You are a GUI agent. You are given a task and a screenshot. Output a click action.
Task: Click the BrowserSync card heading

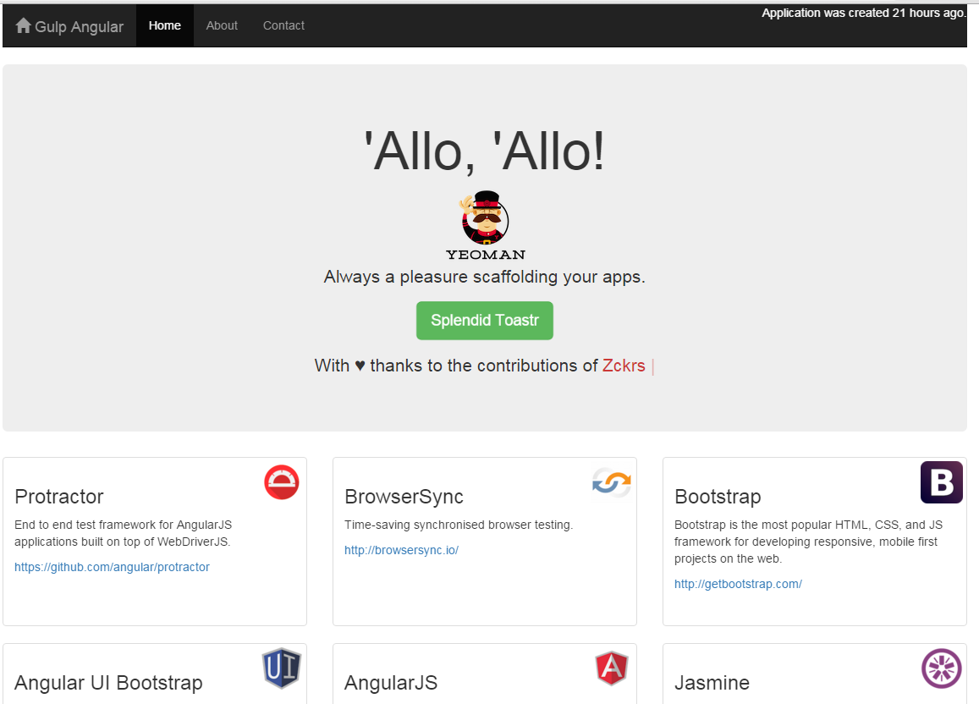404,497
